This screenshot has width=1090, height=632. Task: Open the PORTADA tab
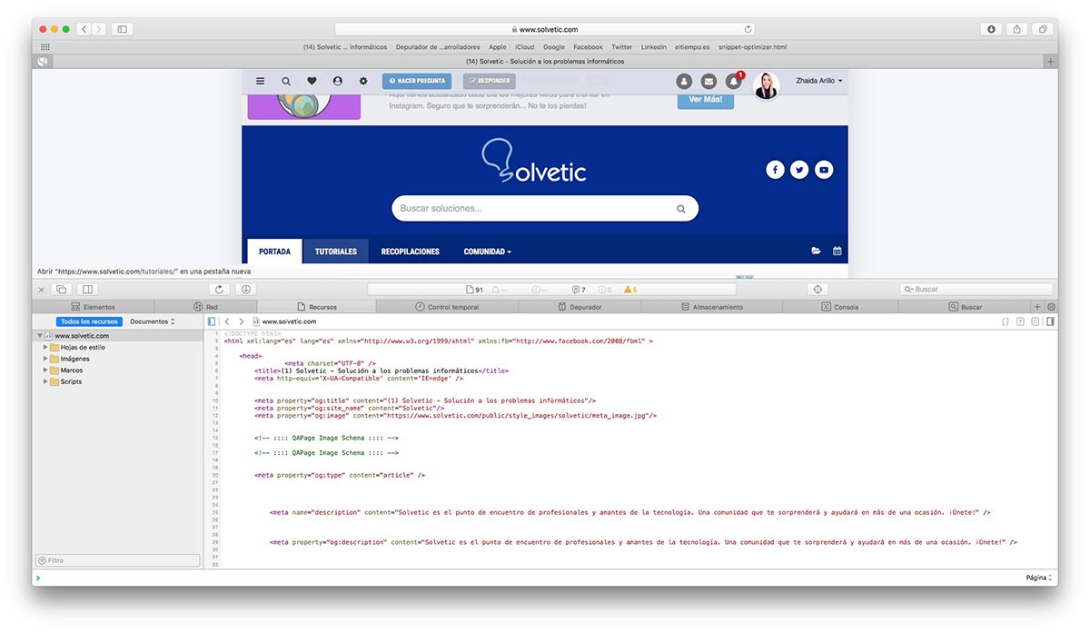[274, 252]
